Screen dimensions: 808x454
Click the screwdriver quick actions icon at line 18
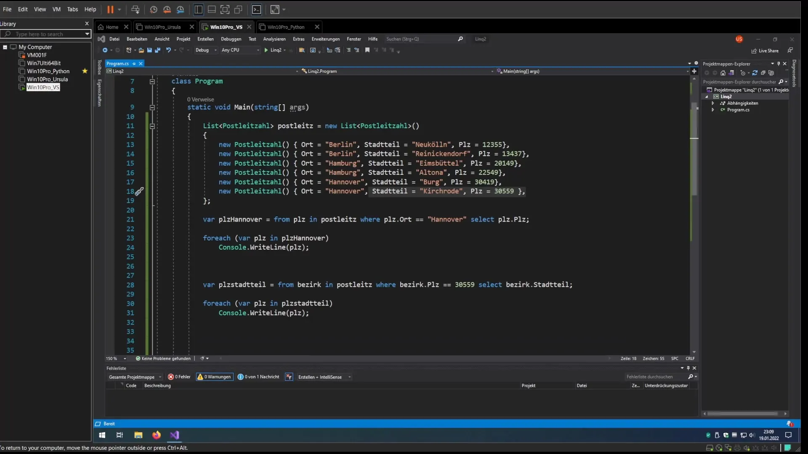tap(139, 191)
